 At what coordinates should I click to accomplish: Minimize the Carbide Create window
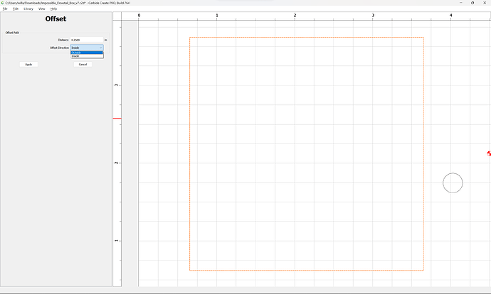point(461,3)
